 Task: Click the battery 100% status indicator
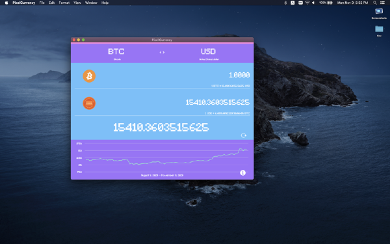point(326,3)
